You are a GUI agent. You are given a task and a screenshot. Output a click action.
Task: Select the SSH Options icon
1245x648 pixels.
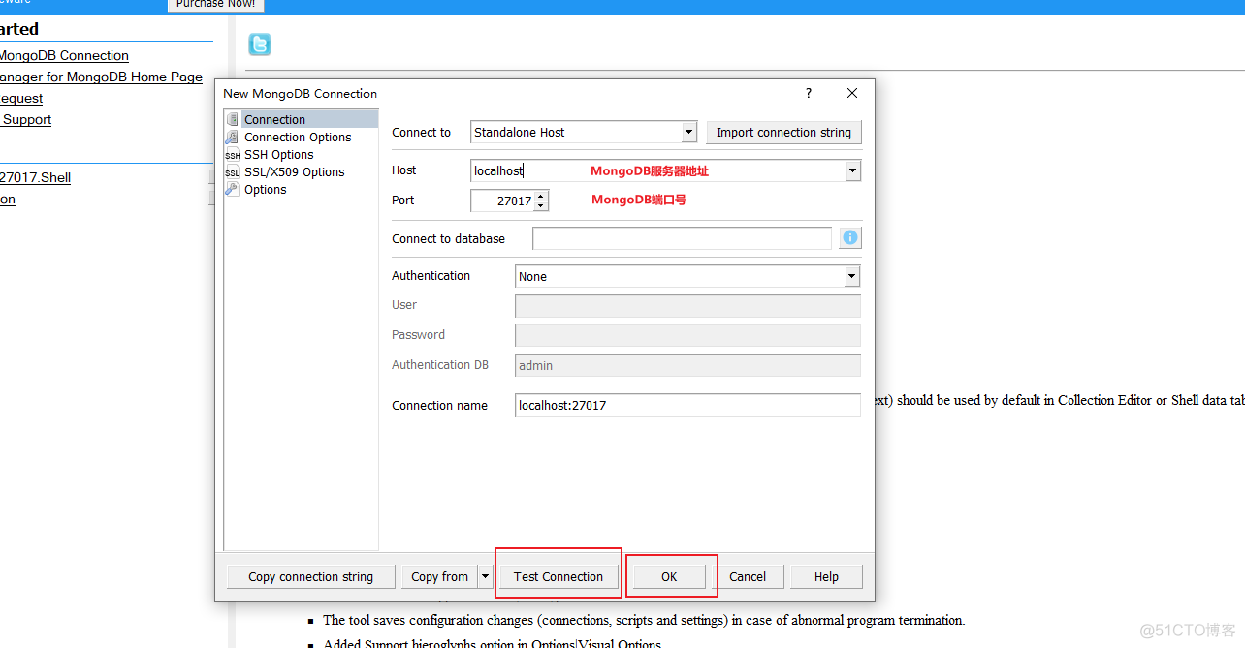pyautogui.click(x=233, y=154)
